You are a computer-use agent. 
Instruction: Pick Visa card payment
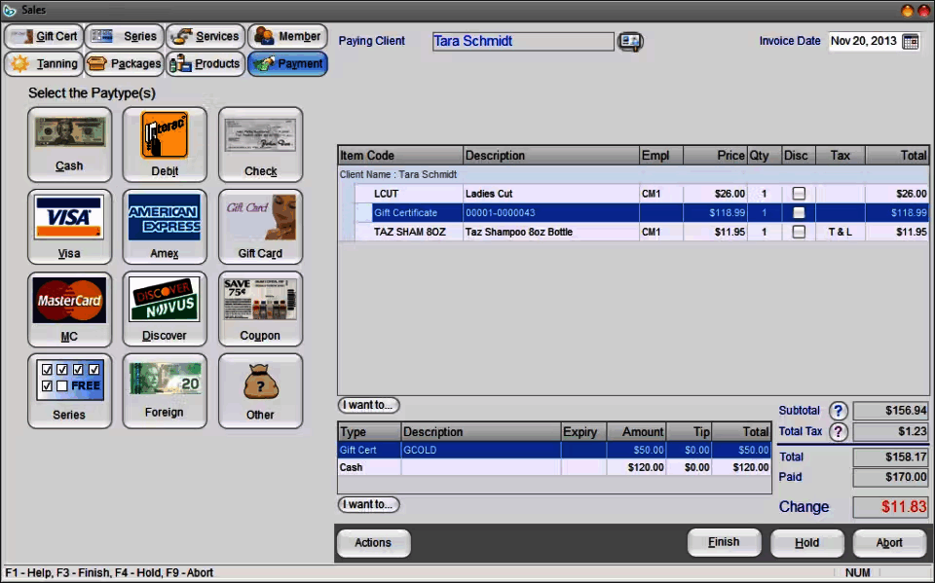[x=69, y=227]
